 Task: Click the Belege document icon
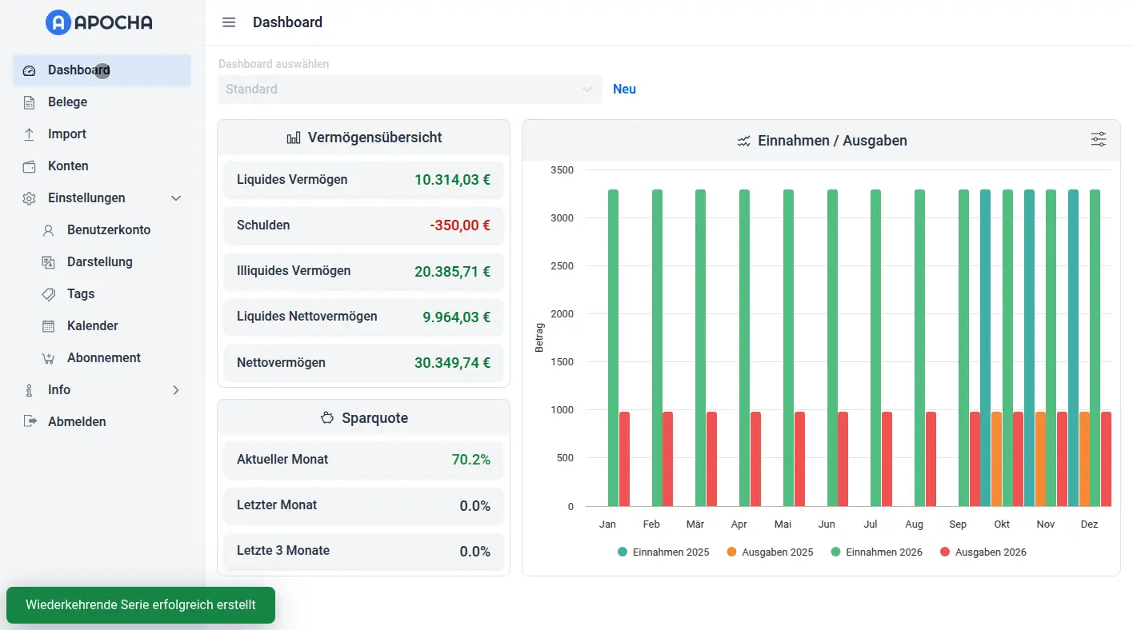30,102
